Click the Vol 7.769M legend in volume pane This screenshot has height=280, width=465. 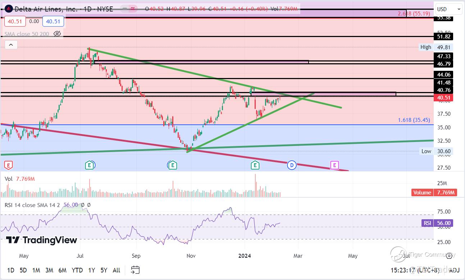tap(20, 179)
